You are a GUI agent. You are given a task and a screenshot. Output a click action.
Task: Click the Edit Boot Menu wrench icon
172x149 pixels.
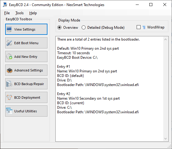[x=9, y=43]
